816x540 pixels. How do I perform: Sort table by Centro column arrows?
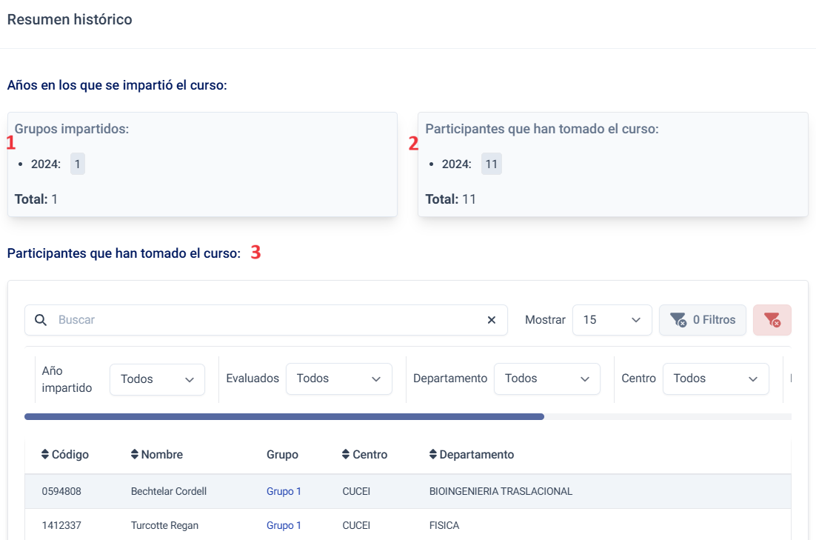(x=346, y=454)
